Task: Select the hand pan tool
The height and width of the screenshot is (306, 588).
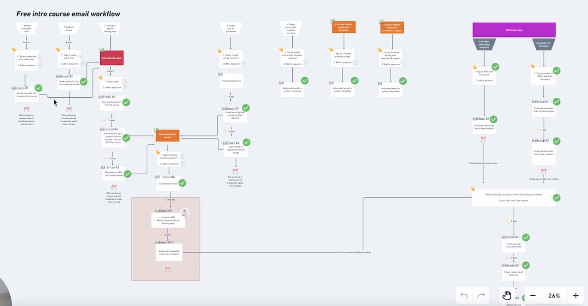Action: tap(507, 296)
